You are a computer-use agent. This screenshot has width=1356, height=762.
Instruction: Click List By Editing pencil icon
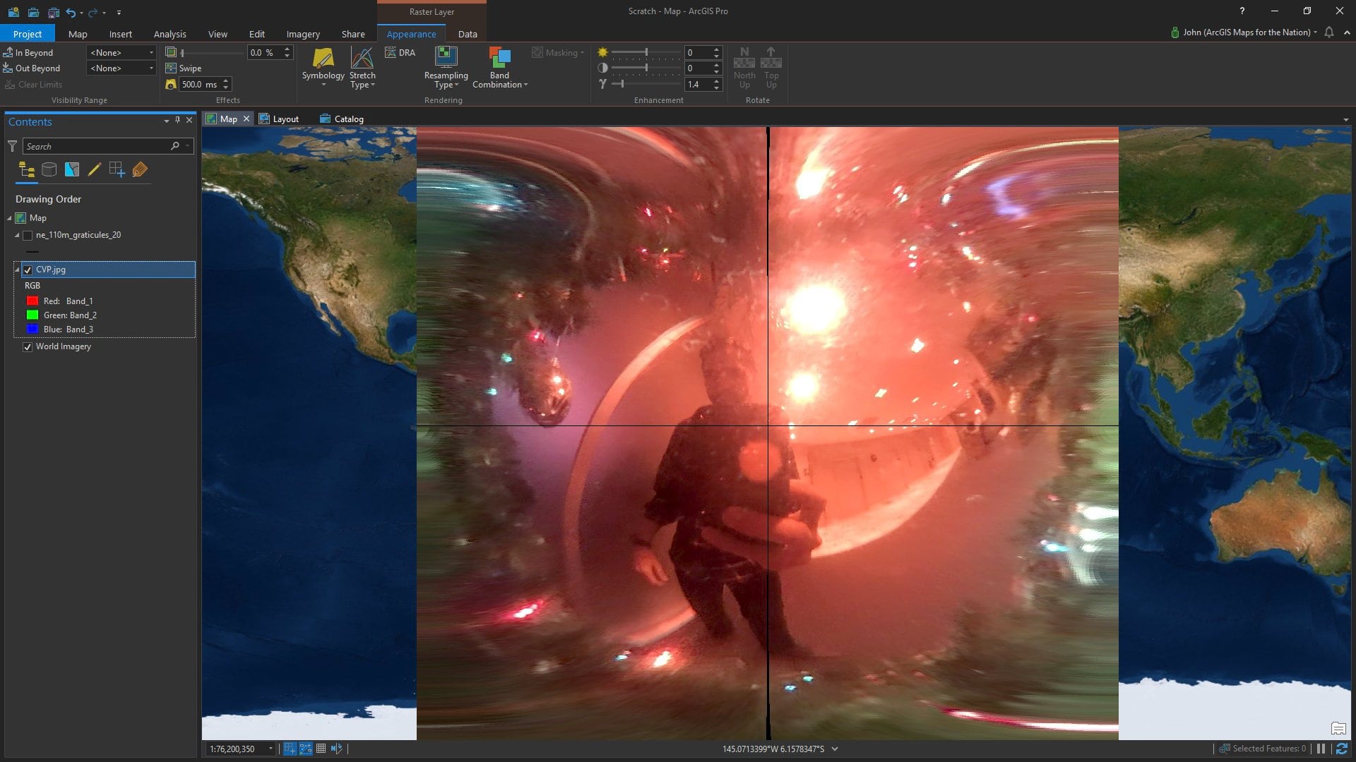click(x=94, y=169)
